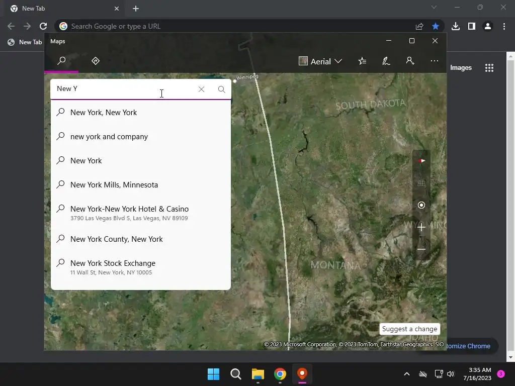
Task: Toggle the map tilt grid button
Action: [x=421, y=183]
